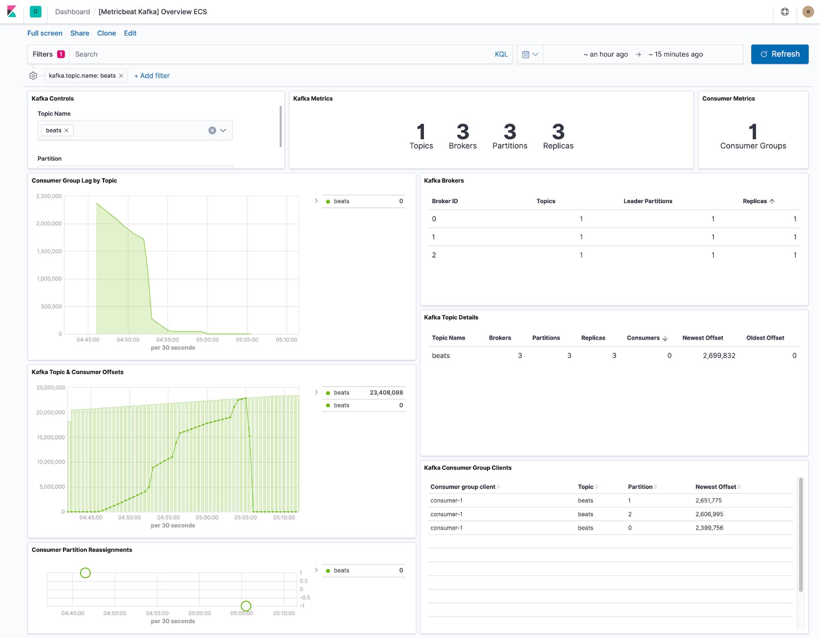820x638 pixels.
Task: Toggle the Kafka Topic & Consumer Offsets legend chevron
Action: click(x=316, y=392)
